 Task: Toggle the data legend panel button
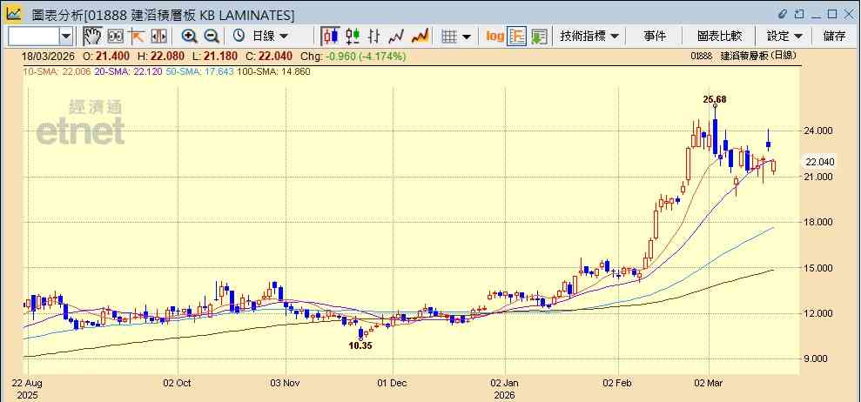(517, 37)
